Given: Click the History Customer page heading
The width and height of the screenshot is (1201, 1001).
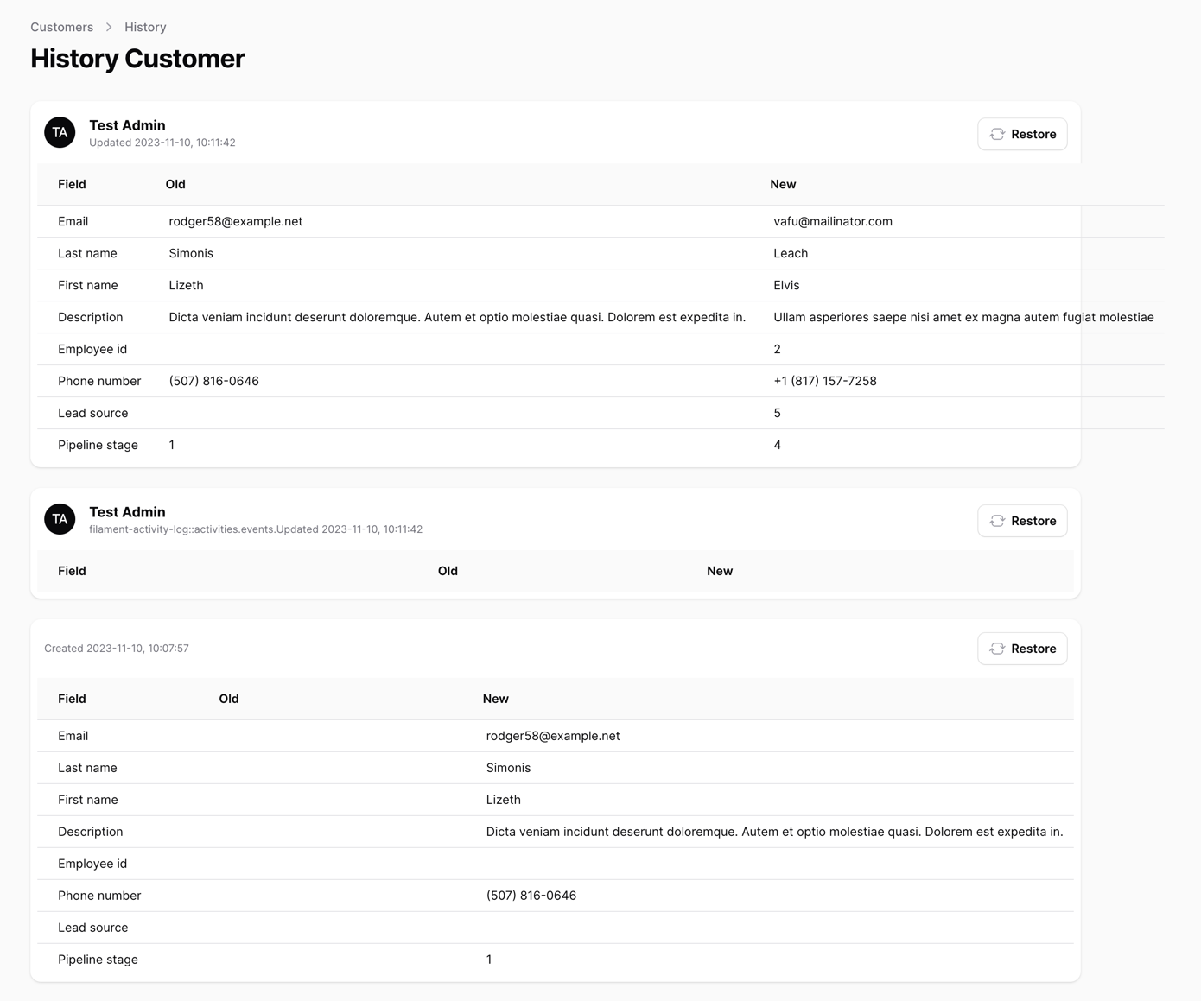Looking at the screenshot, I should [x=137, y=59].
